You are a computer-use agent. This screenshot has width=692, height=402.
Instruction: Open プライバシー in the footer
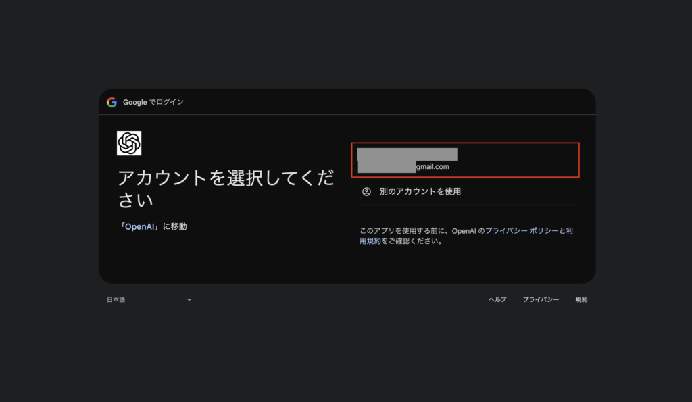point(541,299)
